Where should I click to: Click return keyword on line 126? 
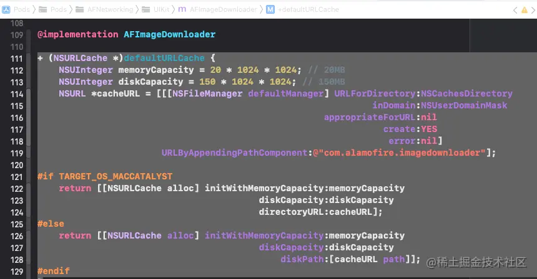tap(75, 235)
